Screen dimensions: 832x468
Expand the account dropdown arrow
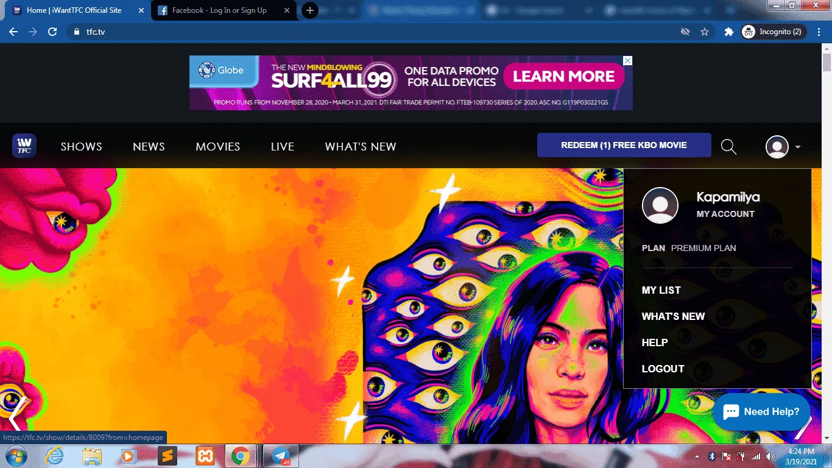coord(798,147)
